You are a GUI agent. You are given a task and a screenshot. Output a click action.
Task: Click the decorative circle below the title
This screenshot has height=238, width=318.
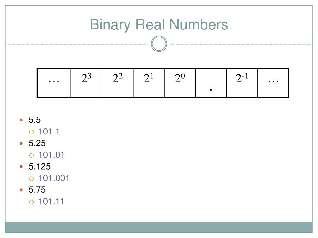pyautogui.click(x=159, y=44)
